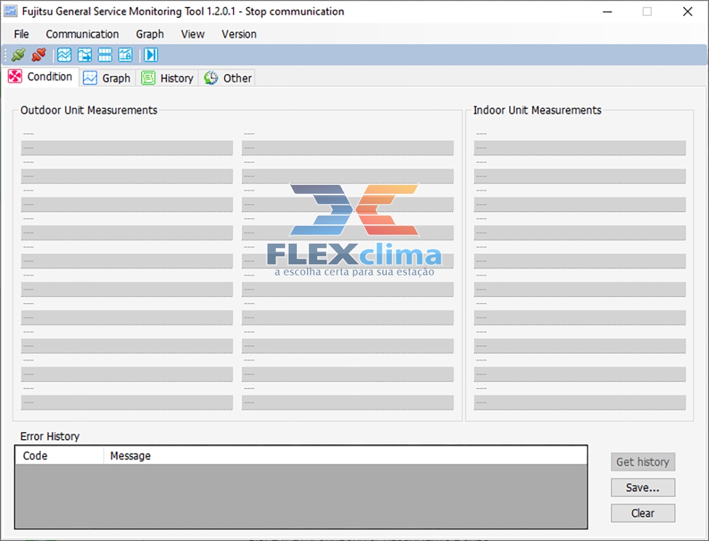
Task: Close the Monitoring Tool window
Action: point(687,11)
